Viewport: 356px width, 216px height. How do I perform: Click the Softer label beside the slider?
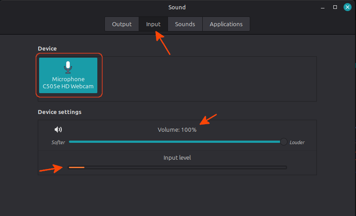58,142
